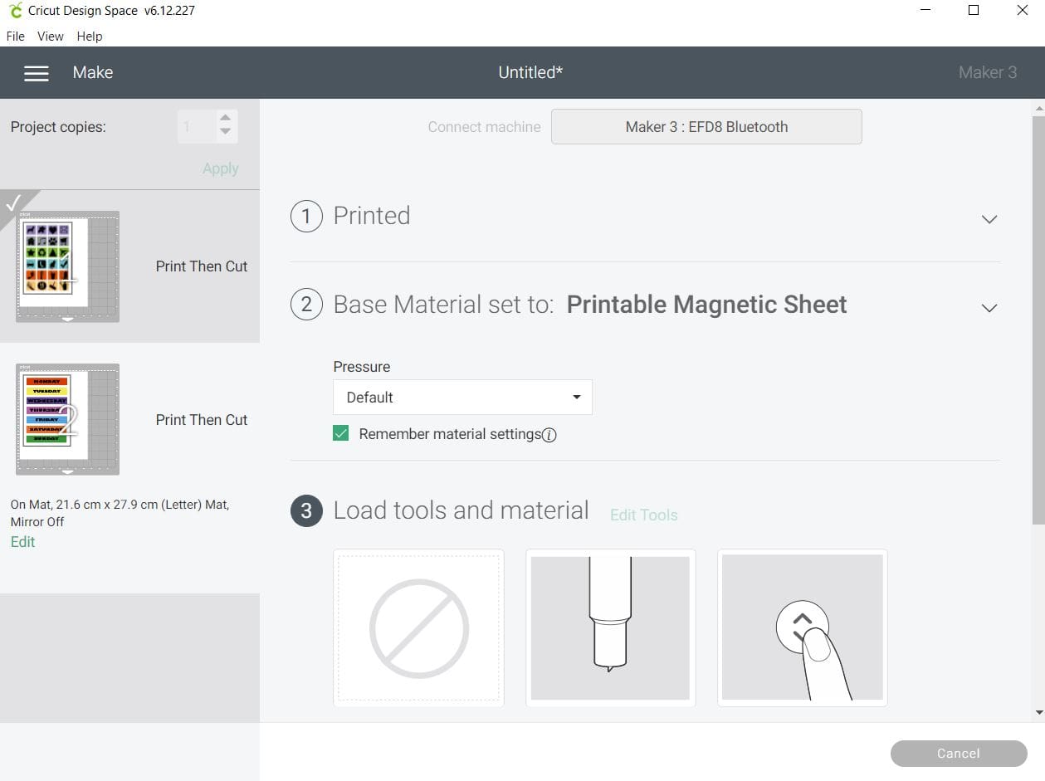
Task: Click the Cricut logo in title bar
Action: pos(15,11)
